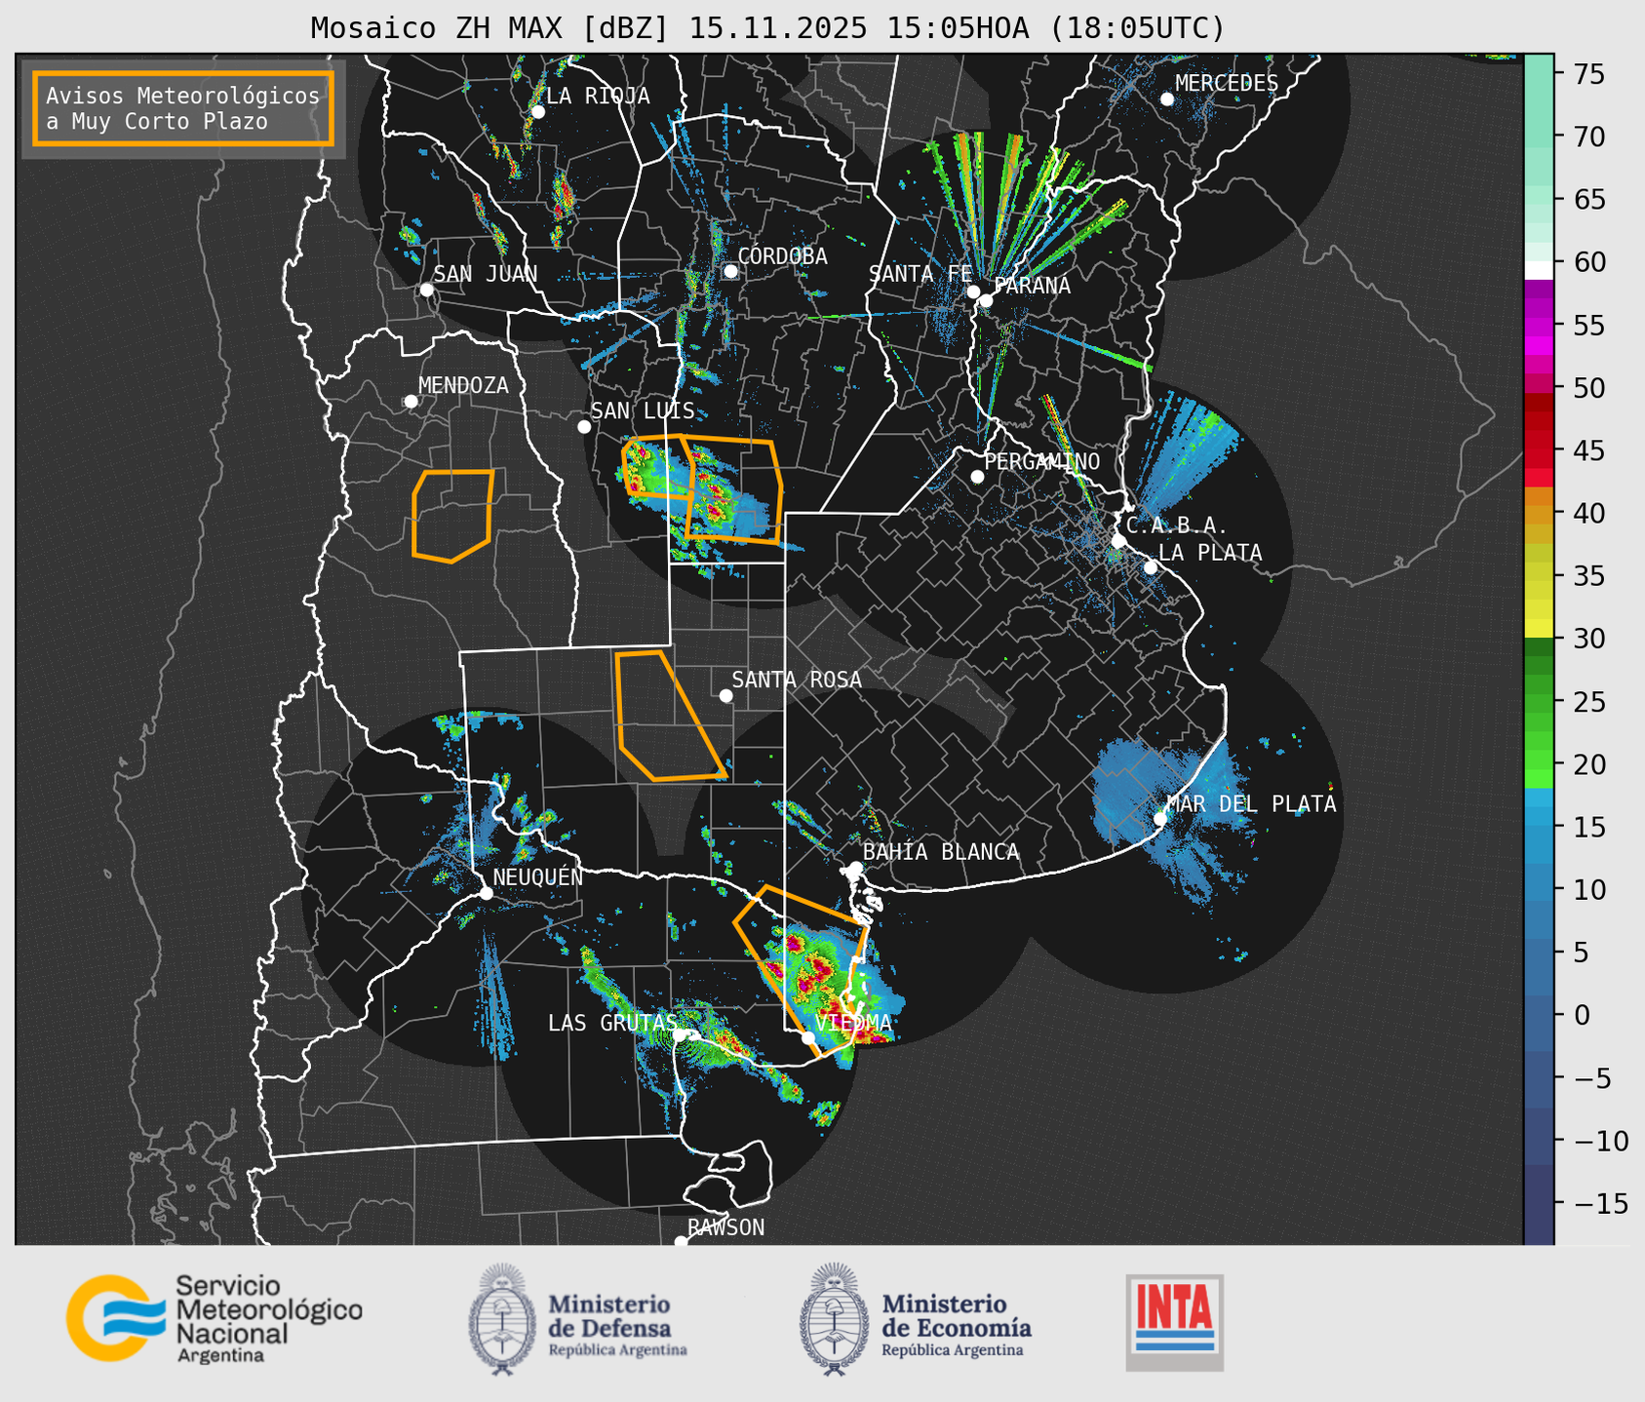Click the Servicio Meteorológico Nacional logo

point(214,1318)
